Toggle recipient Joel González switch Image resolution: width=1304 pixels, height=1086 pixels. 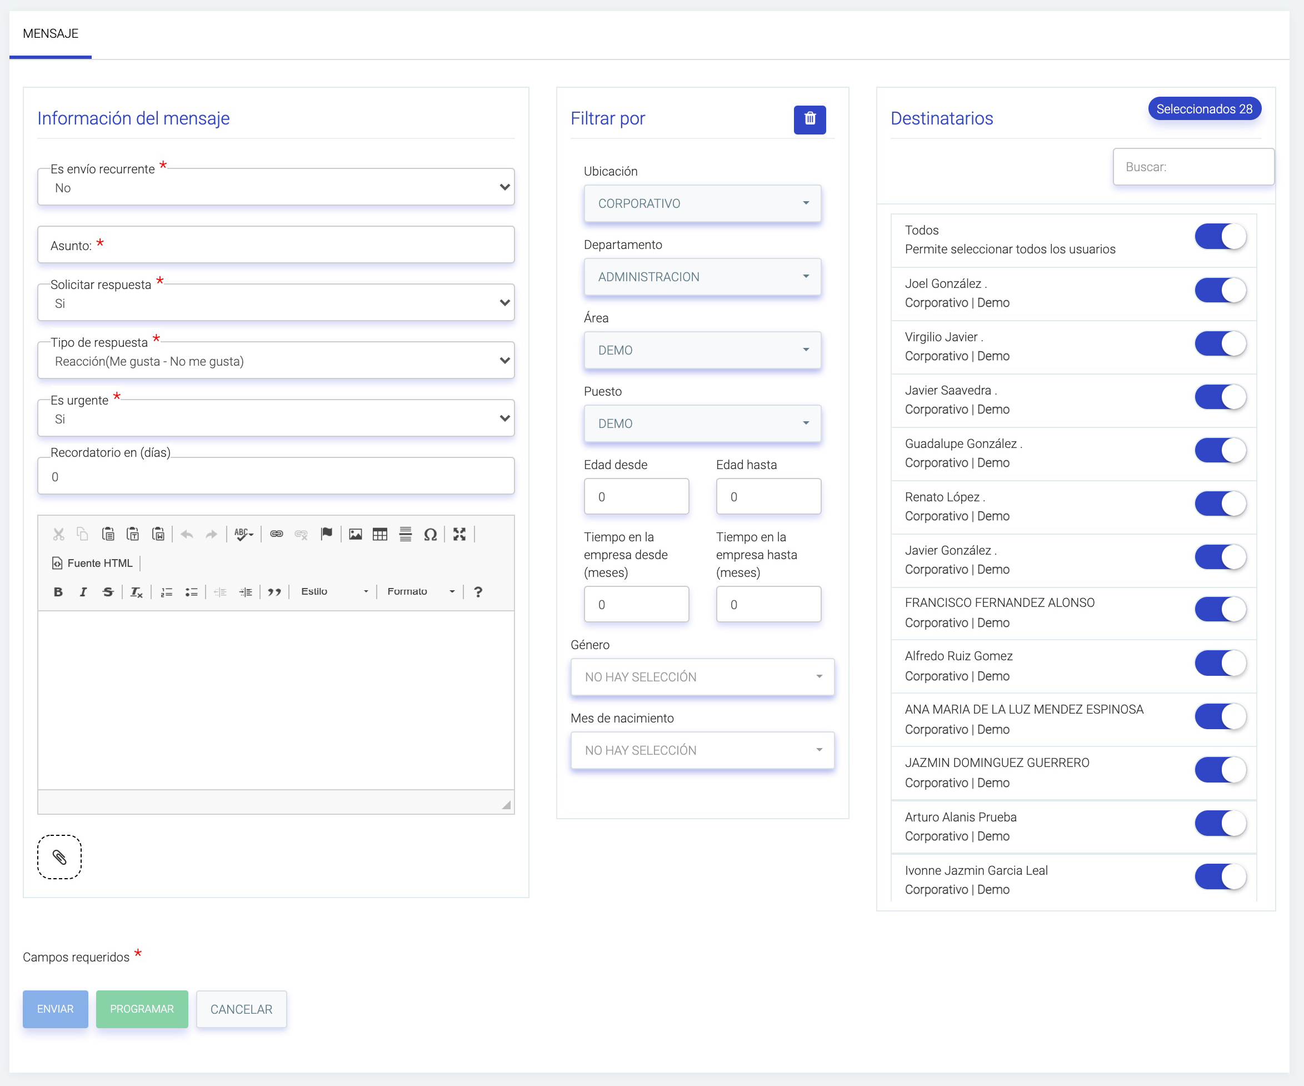click(x=1220, y=290)
